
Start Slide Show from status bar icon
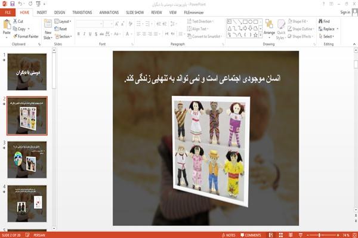[301, 235]
